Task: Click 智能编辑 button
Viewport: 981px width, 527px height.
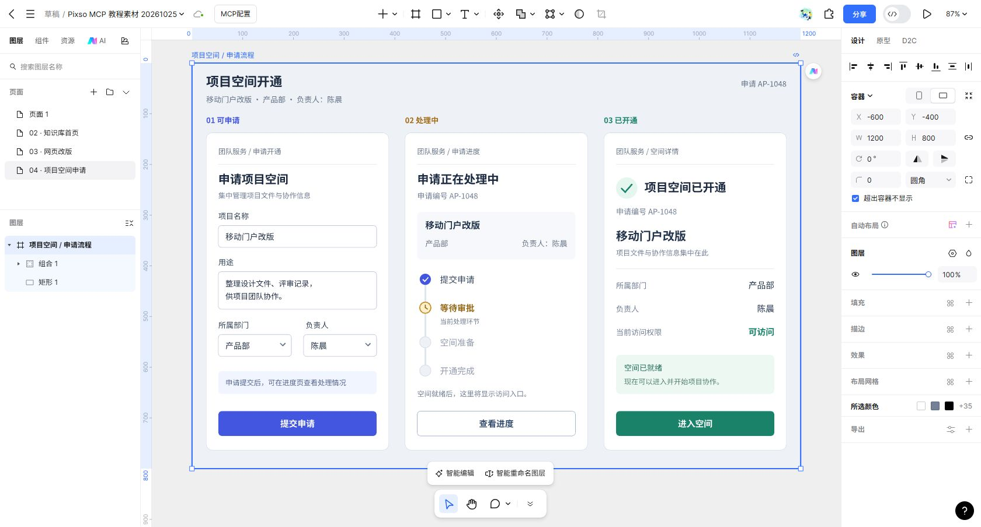Action: coord(455,473)
